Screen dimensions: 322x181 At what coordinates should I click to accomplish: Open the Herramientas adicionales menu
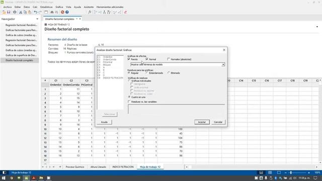[110, 7]
